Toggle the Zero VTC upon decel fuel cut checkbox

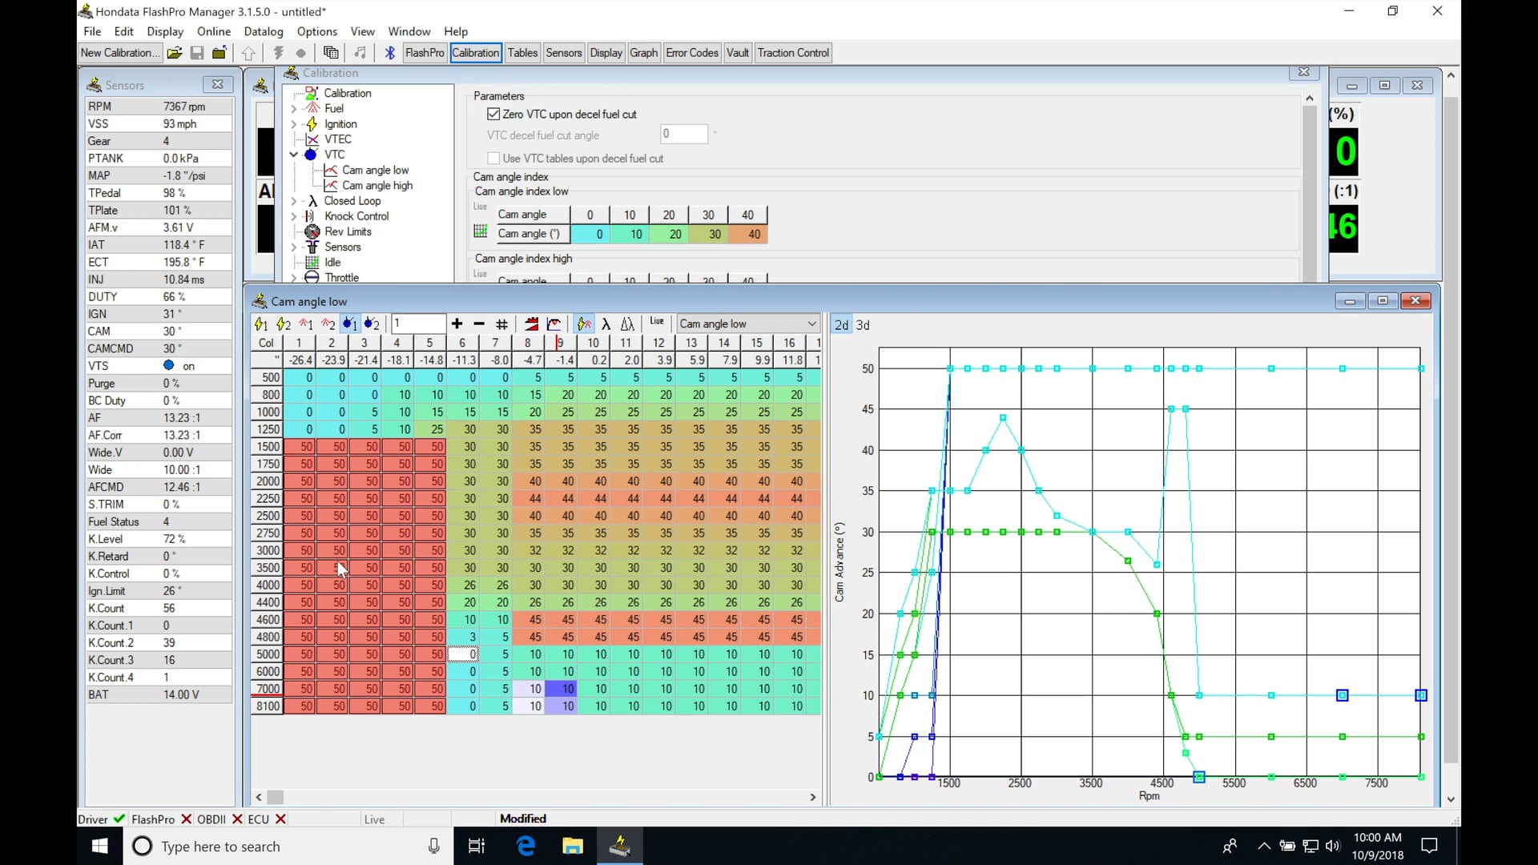[x=493, y=114]
